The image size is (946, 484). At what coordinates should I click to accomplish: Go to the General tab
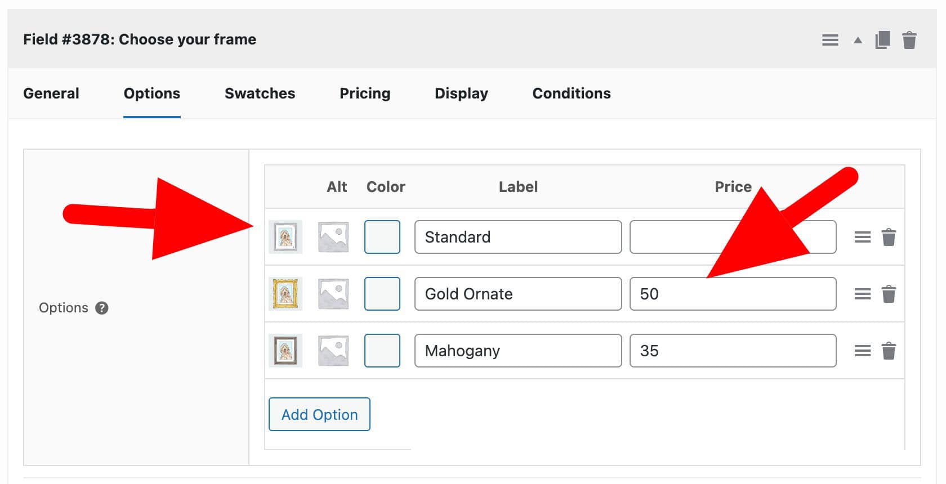pyautogui.click(x=51, y=93)
